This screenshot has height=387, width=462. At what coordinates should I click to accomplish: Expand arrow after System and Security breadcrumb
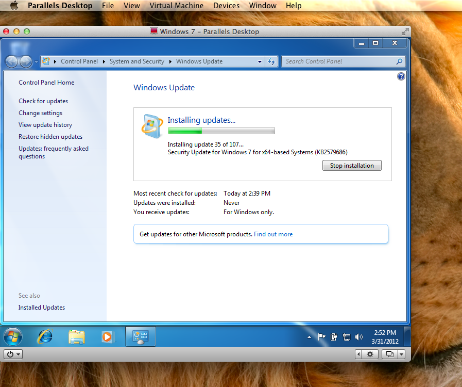click(170, 61)
